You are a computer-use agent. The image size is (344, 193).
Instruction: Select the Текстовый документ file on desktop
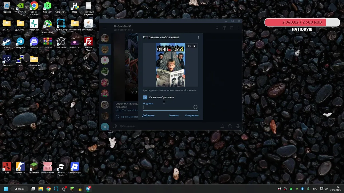(88, 9)
